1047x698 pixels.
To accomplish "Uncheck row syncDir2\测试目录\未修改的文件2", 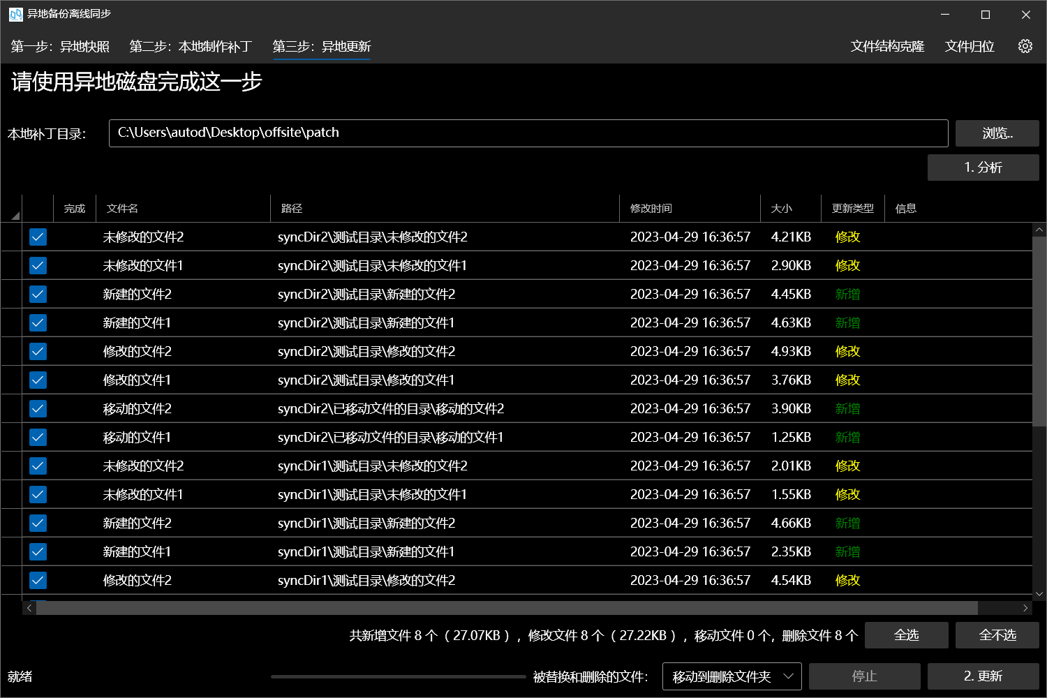I will pyautogui.click(x=38, y=237).
